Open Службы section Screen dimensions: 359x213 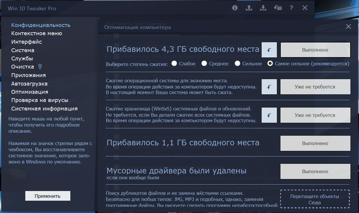tap(22, 59)
